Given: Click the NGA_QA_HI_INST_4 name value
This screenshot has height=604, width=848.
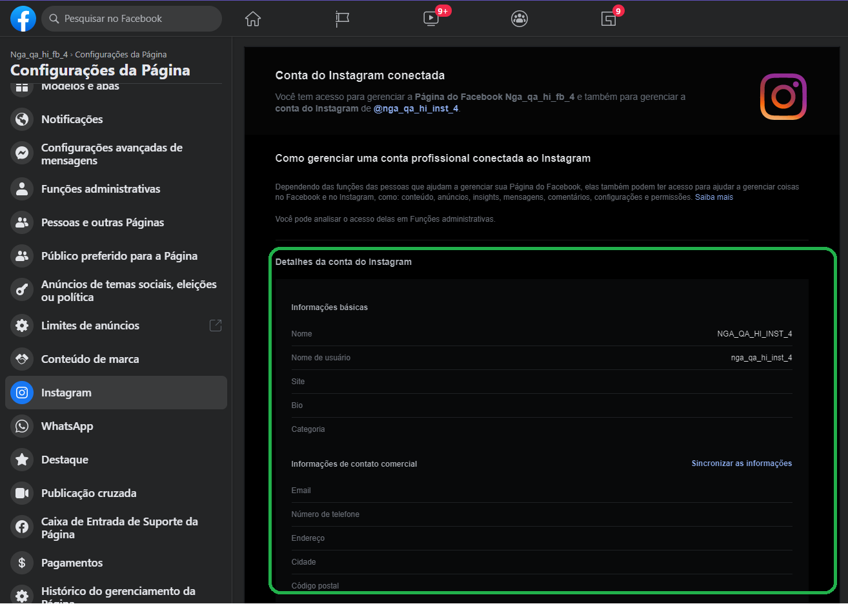Looking at the screenshot, I should click(x=754, y=334).
